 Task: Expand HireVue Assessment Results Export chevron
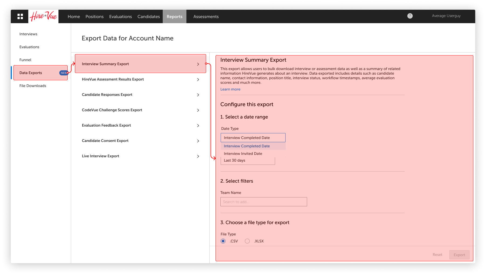pos(198,79)
